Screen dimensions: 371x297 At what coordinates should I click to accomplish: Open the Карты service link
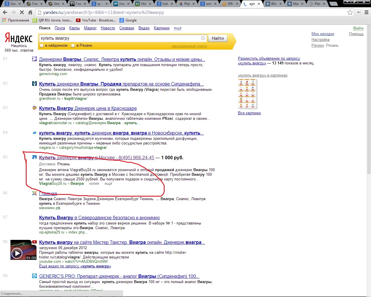click(74, 28)
